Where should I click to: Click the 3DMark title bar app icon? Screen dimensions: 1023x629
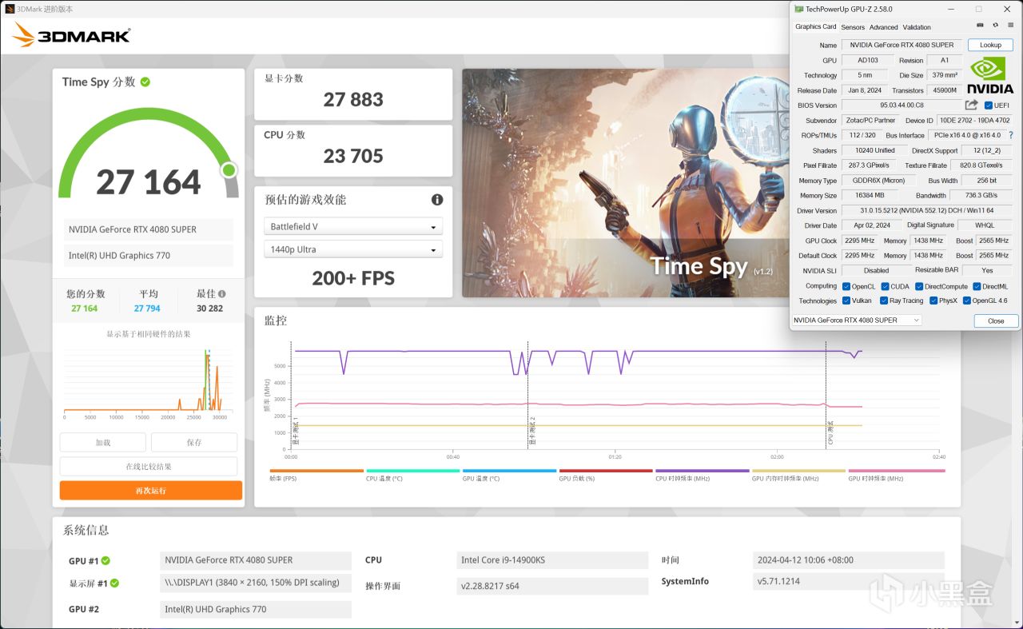[x=9, y=9]
